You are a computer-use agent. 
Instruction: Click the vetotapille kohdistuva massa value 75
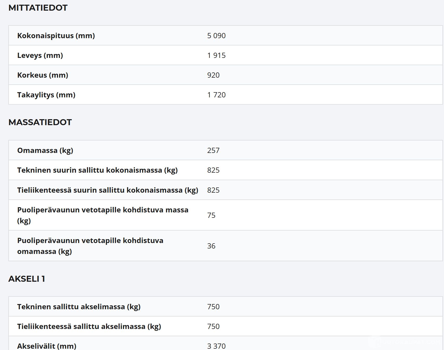pyautogui.click(x=211, y=215)
